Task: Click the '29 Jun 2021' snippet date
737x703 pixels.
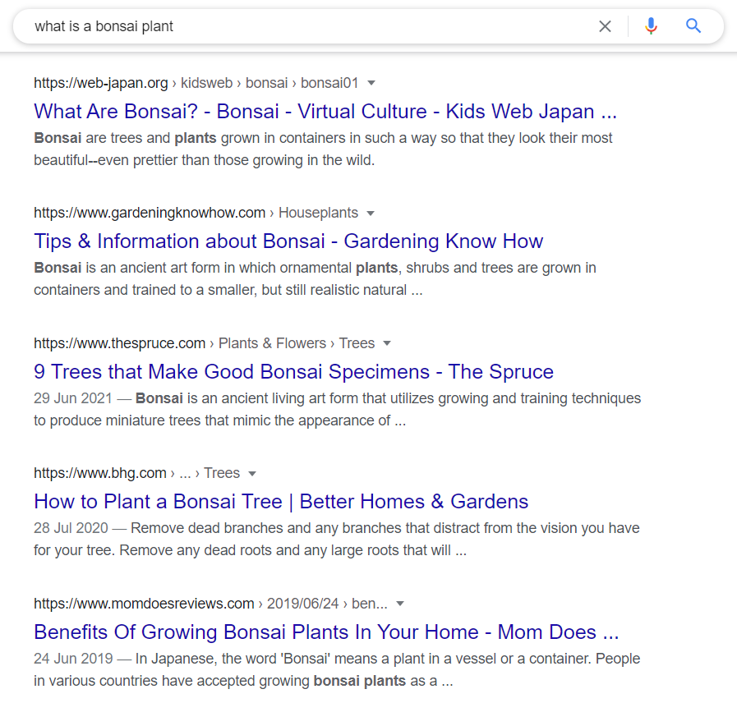Action: (x=73, y=398)
